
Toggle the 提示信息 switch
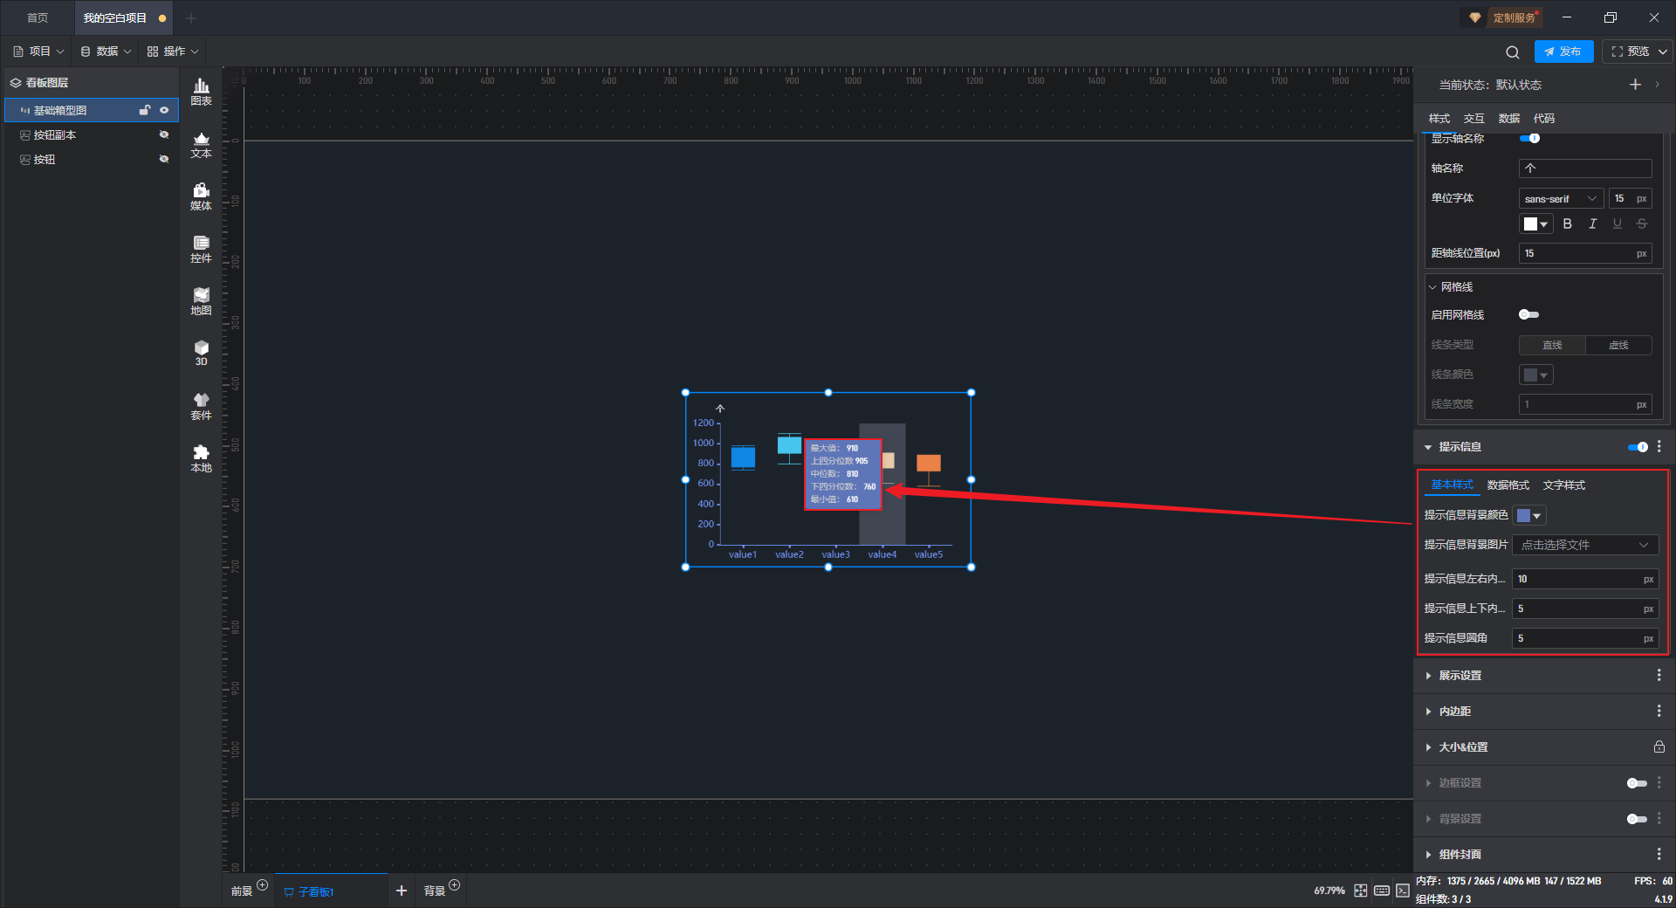[1638, 447]
